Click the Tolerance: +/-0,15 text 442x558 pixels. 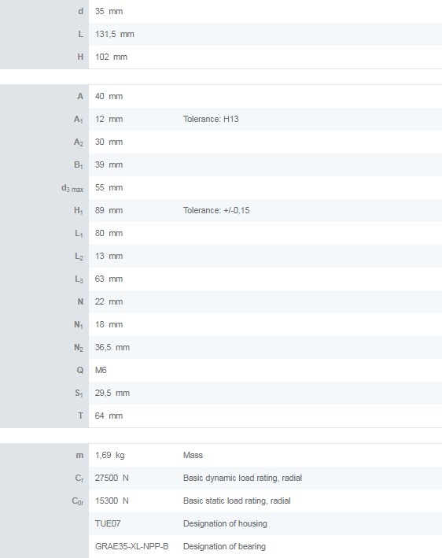(x=216, y=210)
